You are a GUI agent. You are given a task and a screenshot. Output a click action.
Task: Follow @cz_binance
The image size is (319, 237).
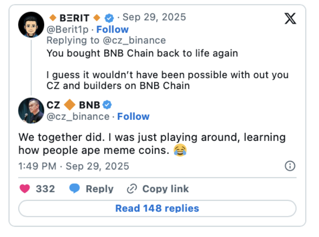[134, 117]
